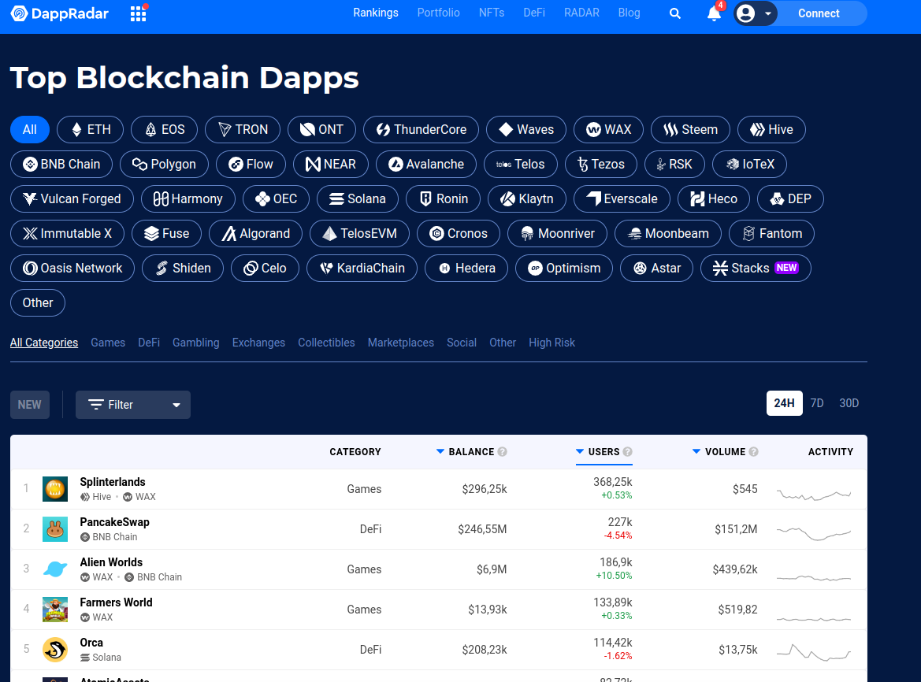Select the Collectibles category tab
The width and height of the screenshot is (921, 682).
327,343
